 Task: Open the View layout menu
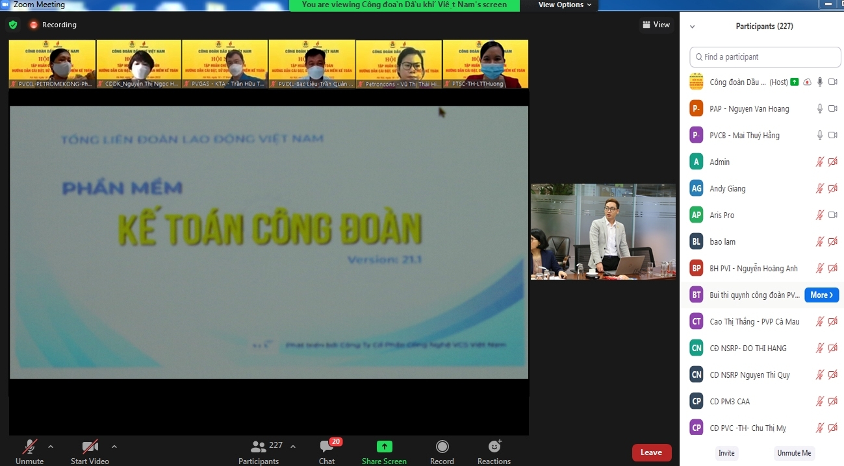(656, 25)
